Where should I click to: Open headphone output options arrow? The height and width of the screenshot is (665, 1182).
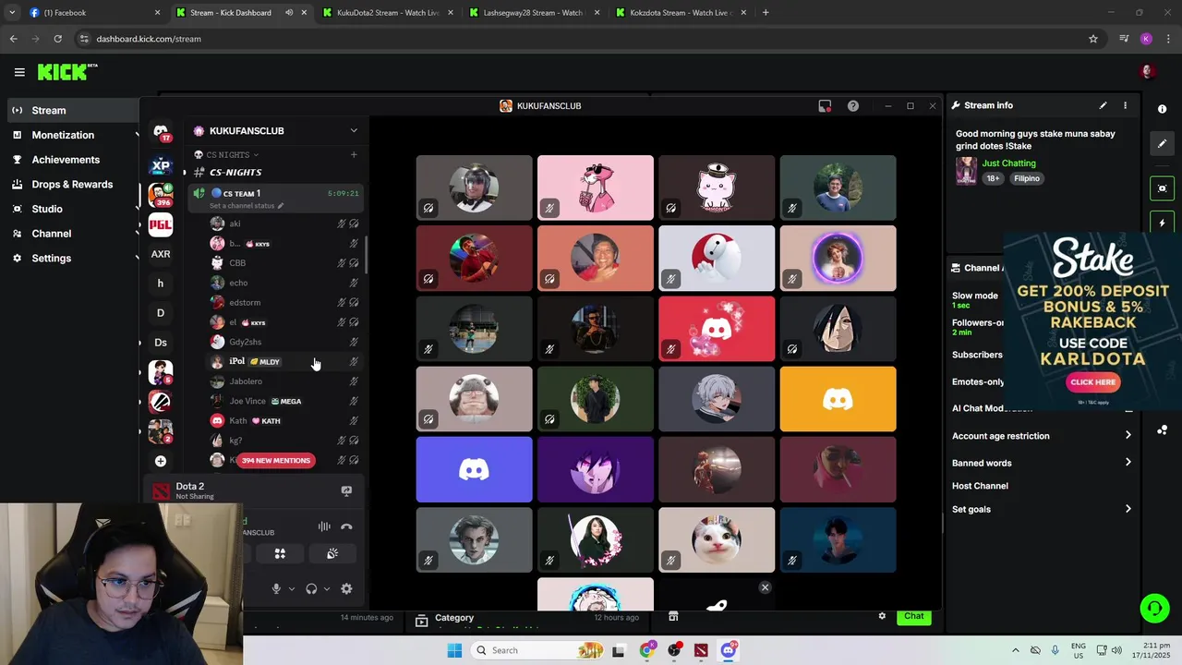327,589
